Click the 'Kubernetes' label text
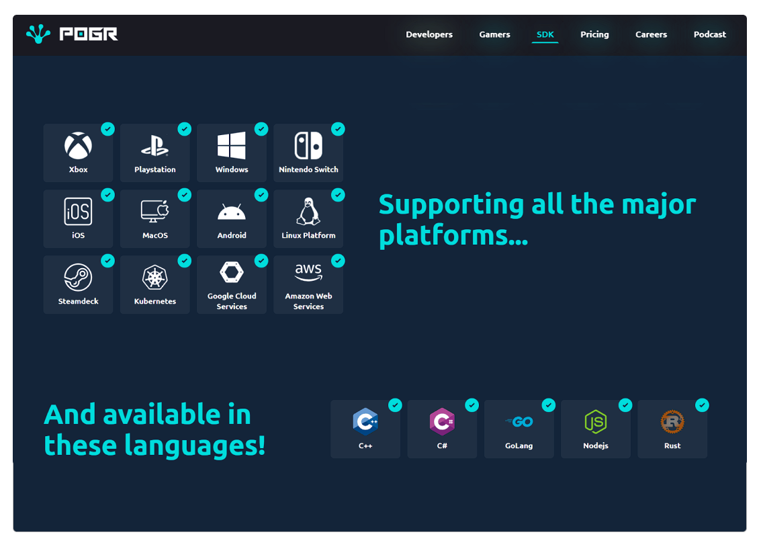 point(155,301)
